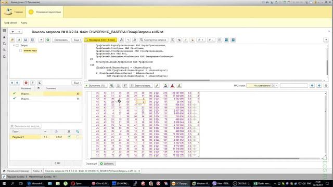Viewport: 333px width, 187px height.
Task: Click the save-as icon next to save
Action: [x=32, y=40]
